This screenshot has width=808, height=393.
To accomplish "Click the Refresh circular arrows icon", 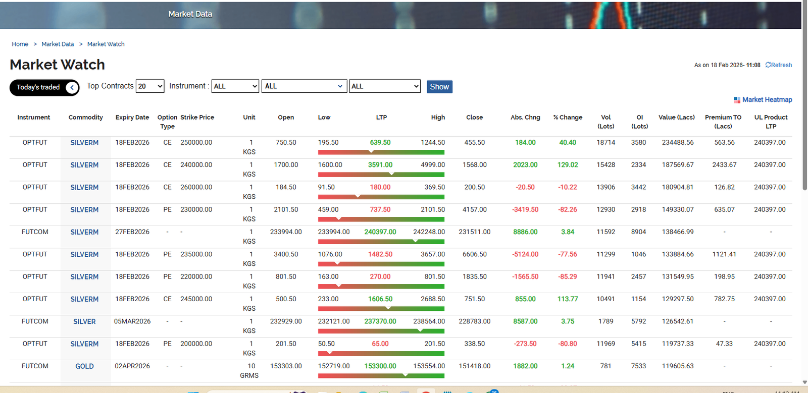I will pyautogui.click(x=768, y=65).
